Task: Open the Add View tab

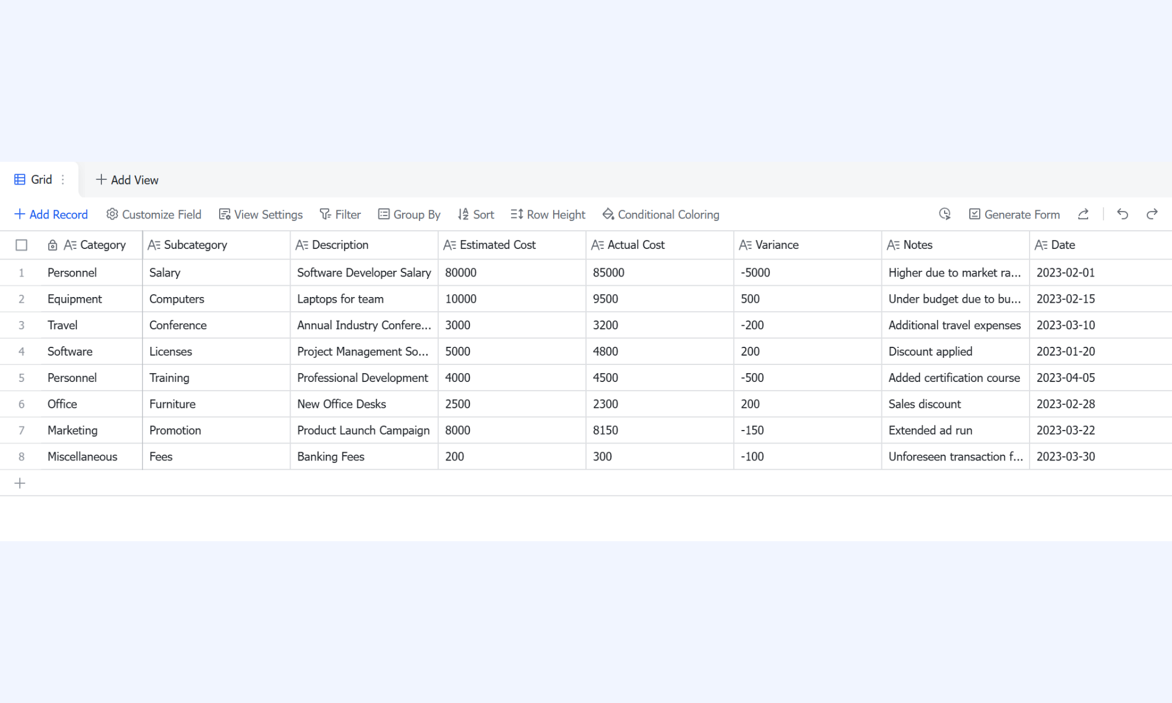Action: pos(127,180)
